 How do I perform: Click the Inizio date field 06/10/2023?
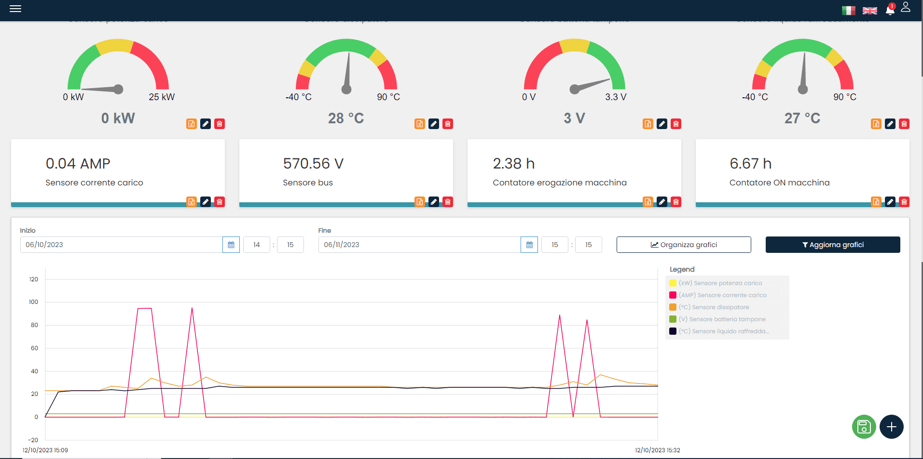click(121, 245)
